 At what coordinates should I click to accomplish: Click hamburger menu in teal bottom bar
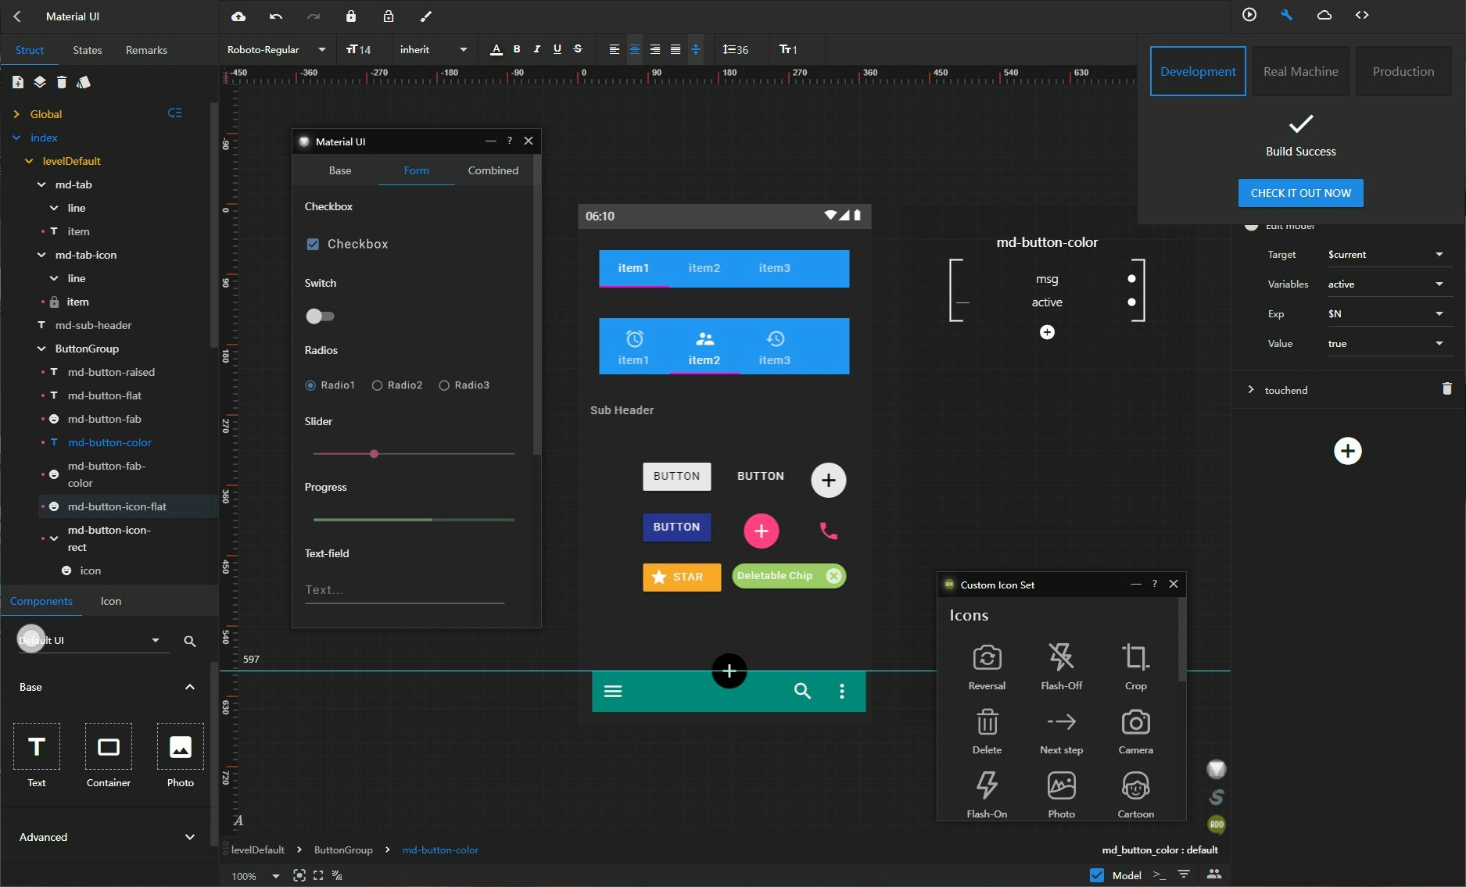click(613, 691)
